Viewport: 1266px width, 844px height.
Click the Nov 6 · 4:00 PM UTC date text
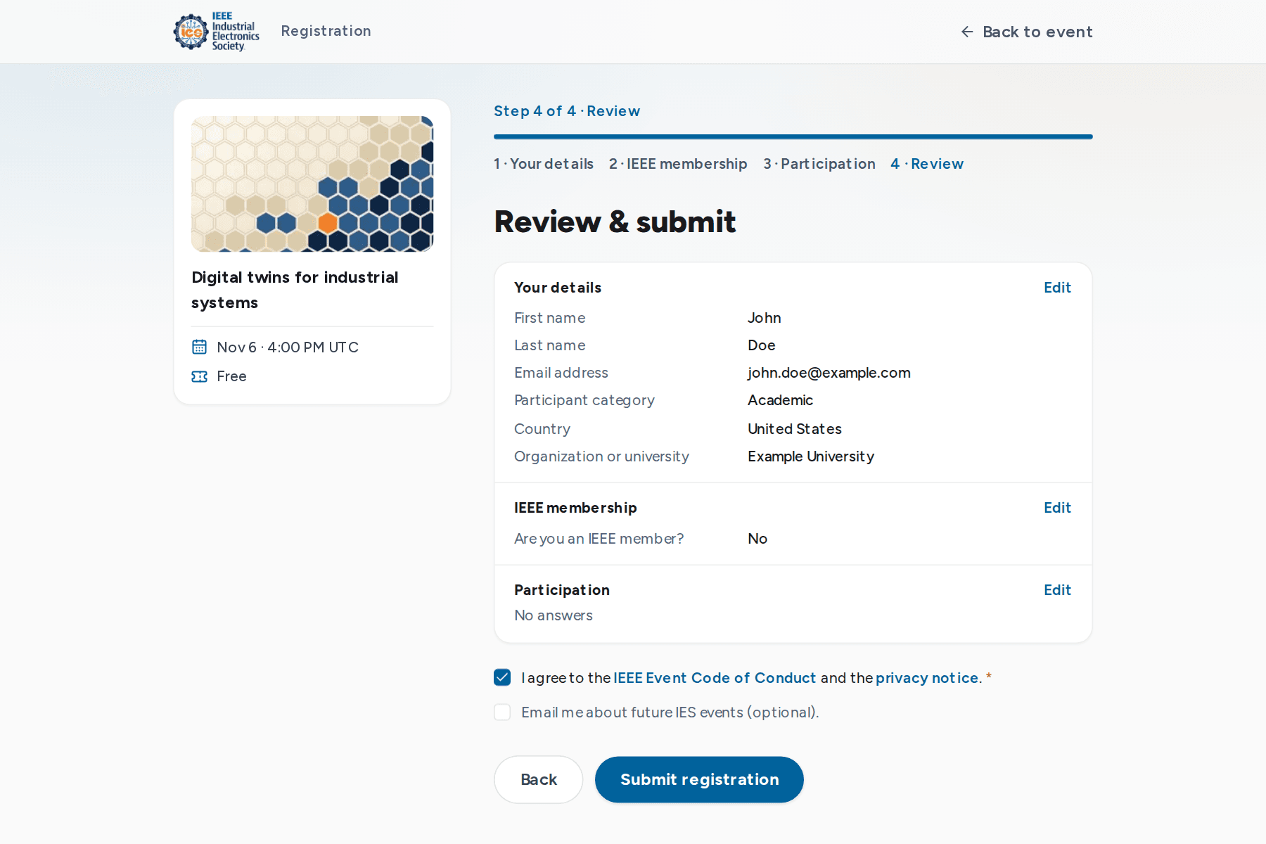288,347
